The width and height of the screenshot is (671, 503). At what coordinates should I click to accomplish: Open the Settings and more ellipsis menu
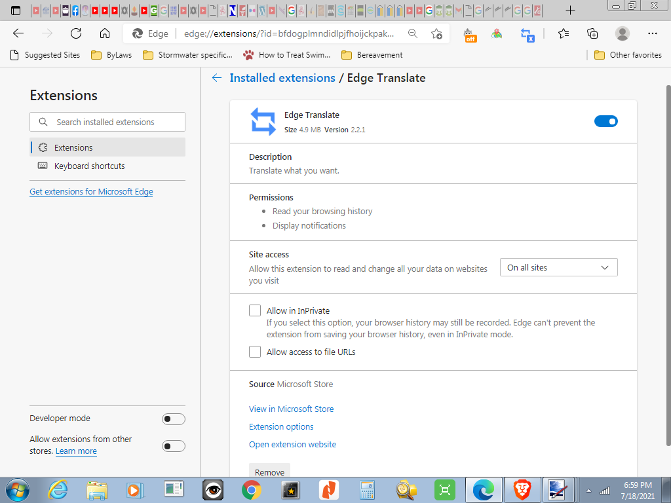pyautogui.click(x=652, y=33)
